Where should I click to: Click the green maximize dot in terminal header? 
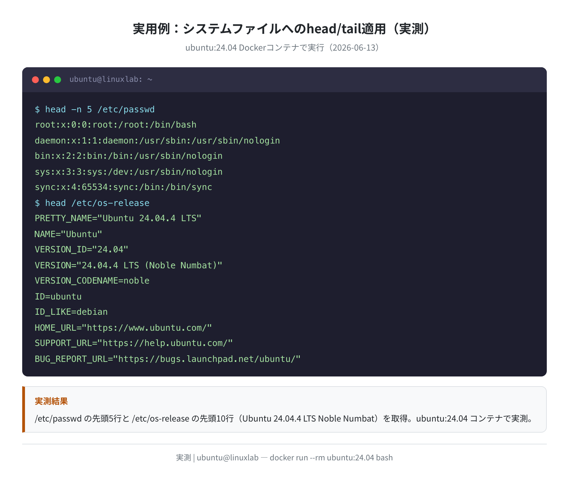[x=58, y=80]
